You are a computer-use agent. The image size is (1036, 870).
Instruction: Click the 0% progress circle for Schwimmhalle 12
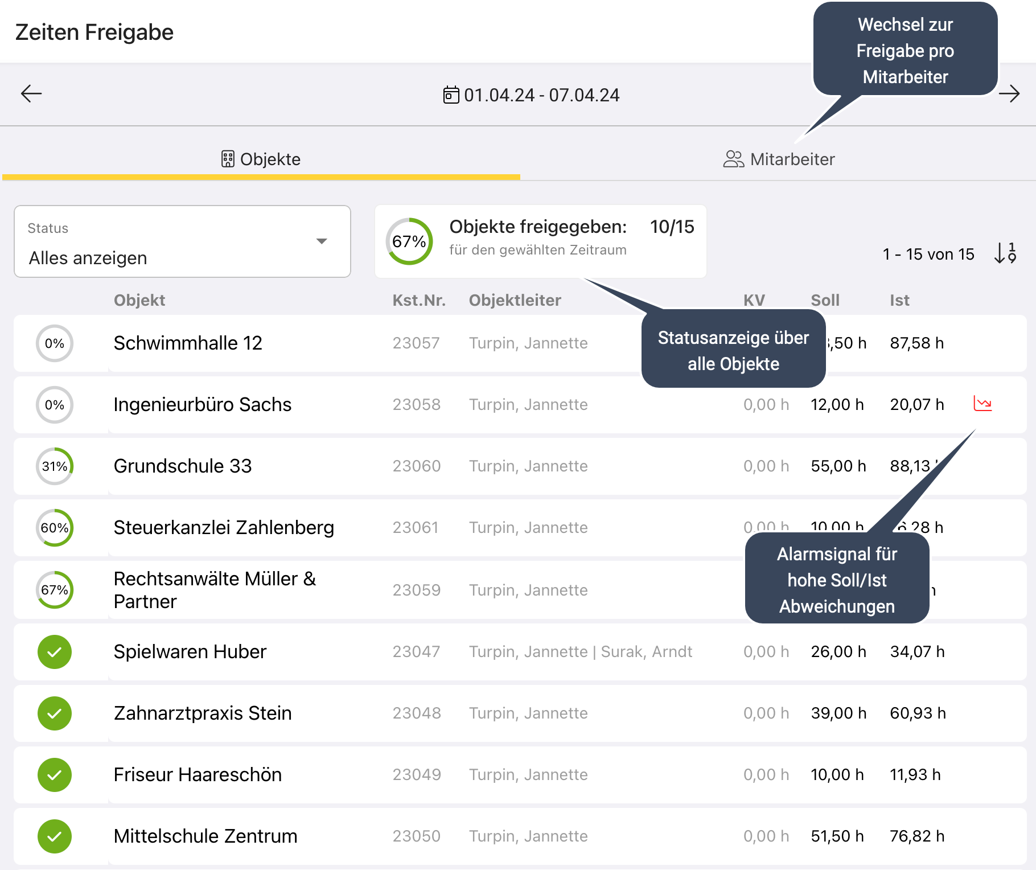pyautogui.click(x=55, y=343)
